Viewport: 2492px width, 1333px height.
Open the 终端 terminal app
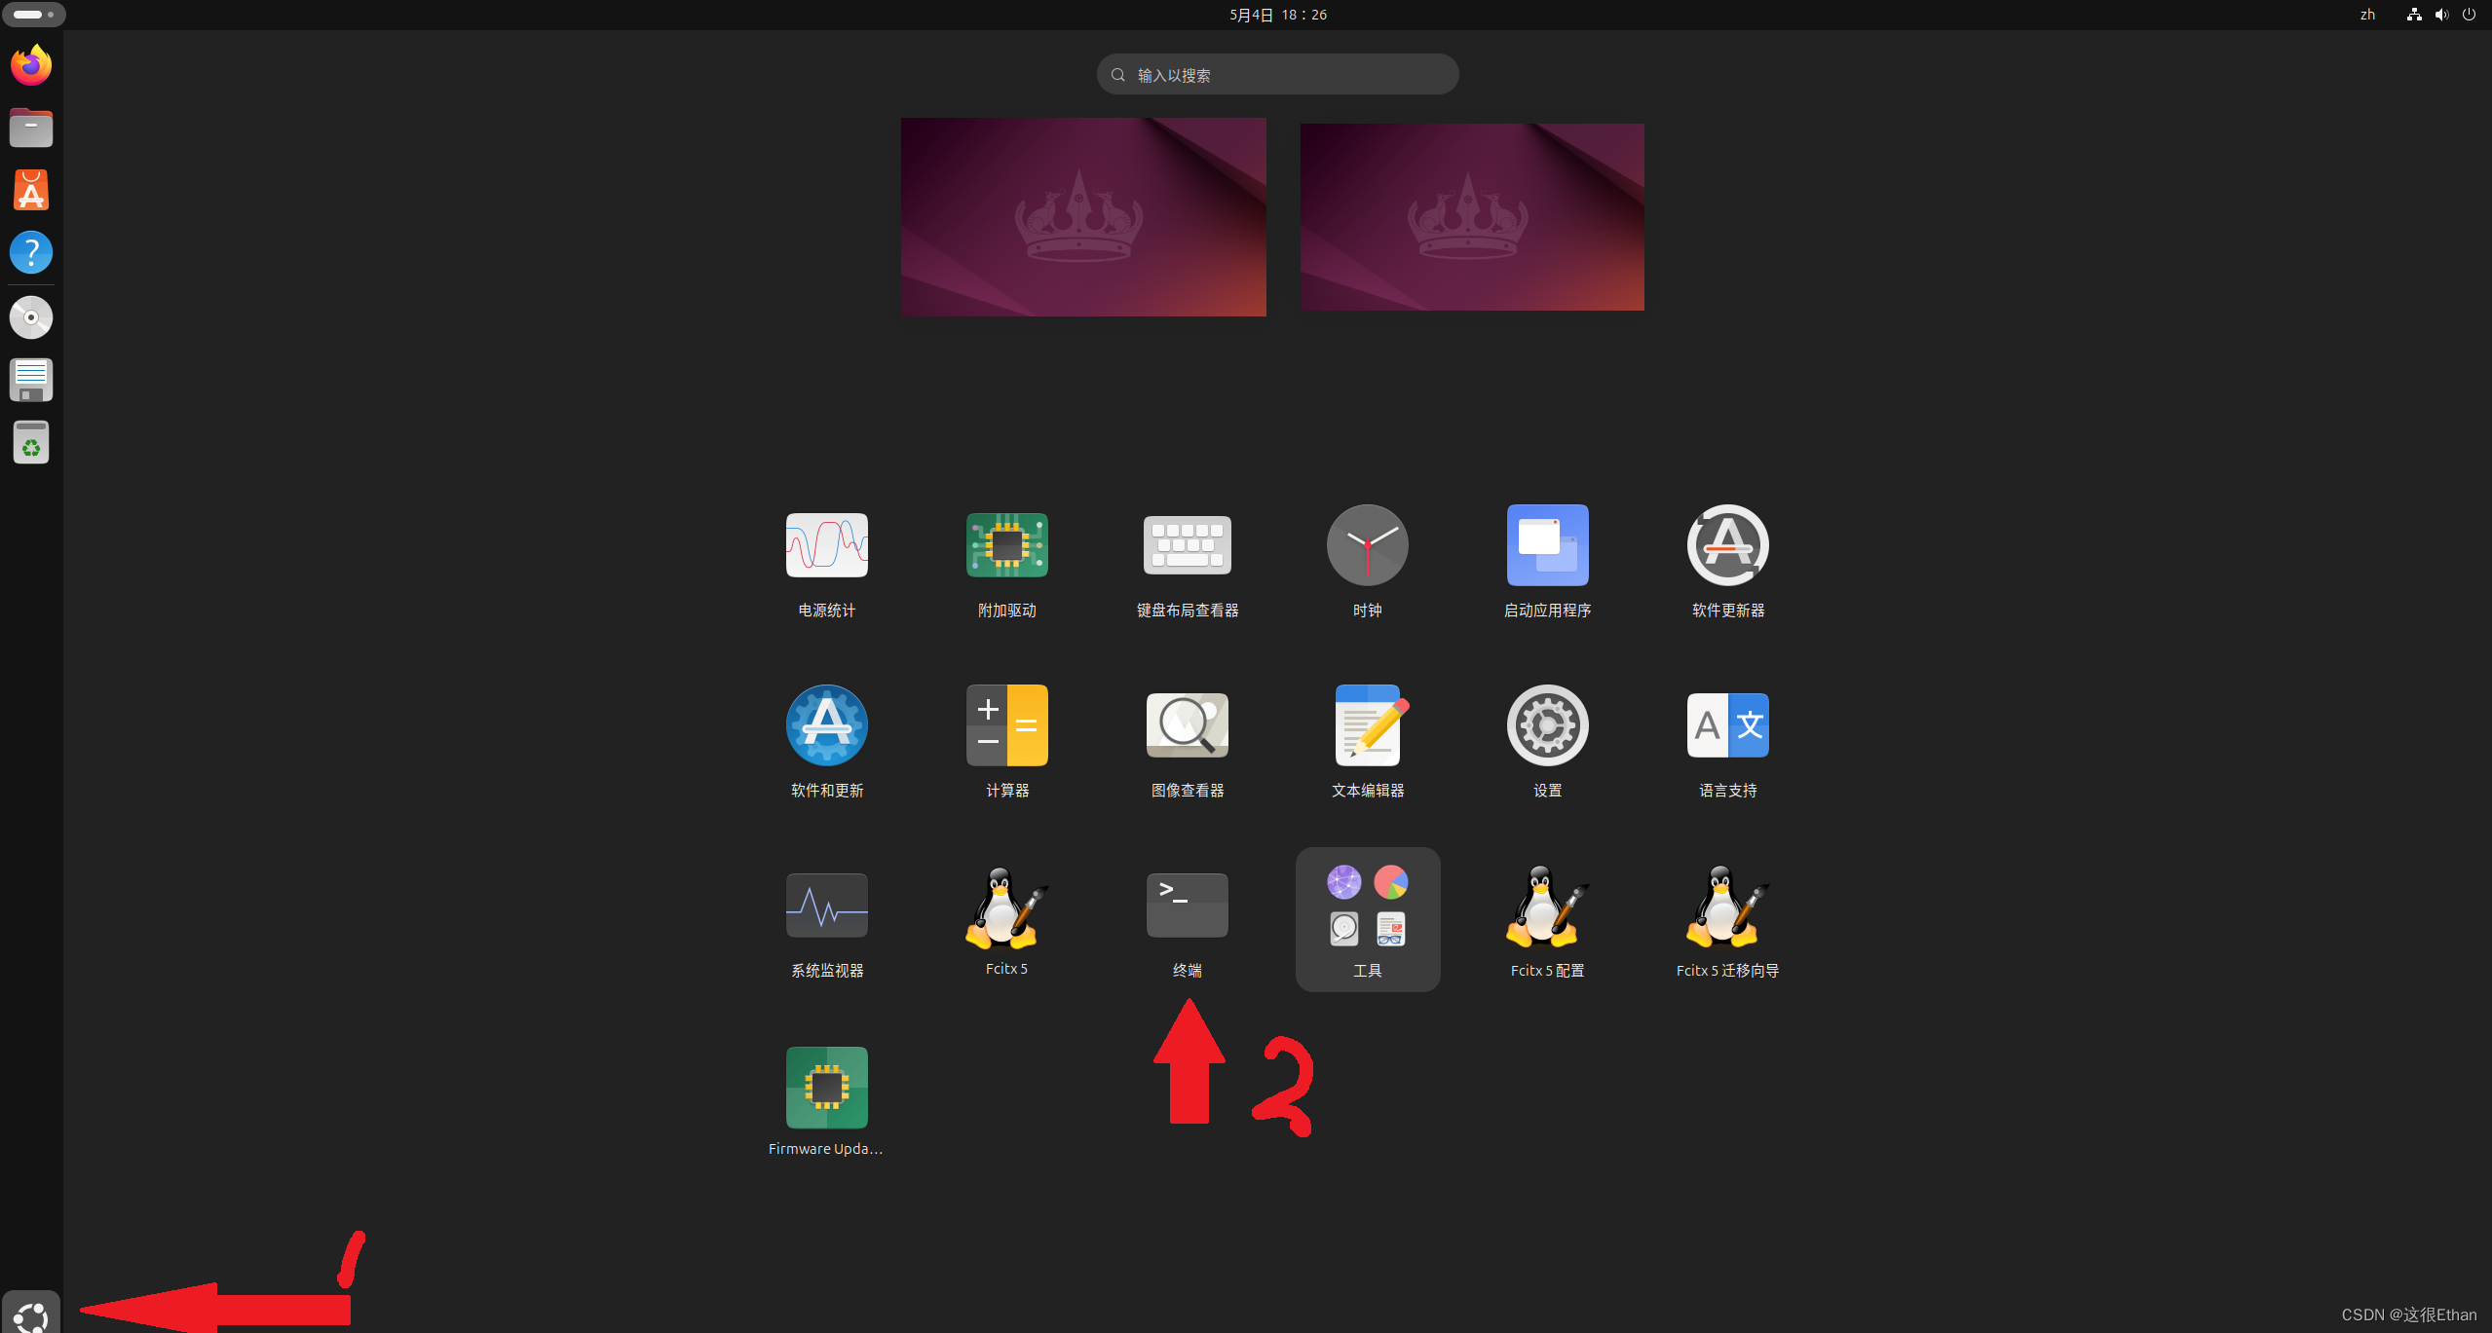[x=1187, y=907]
